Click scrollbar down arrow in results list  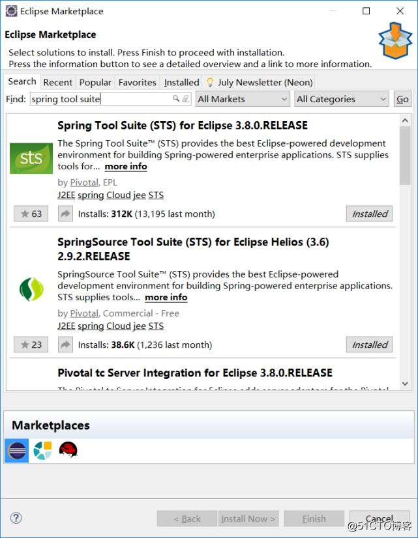coord(405,384)
